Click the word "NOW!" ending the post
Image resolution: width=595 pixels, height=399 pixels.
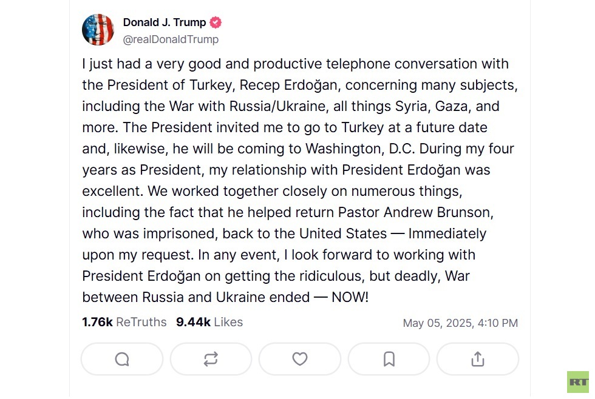click(350, 297)
